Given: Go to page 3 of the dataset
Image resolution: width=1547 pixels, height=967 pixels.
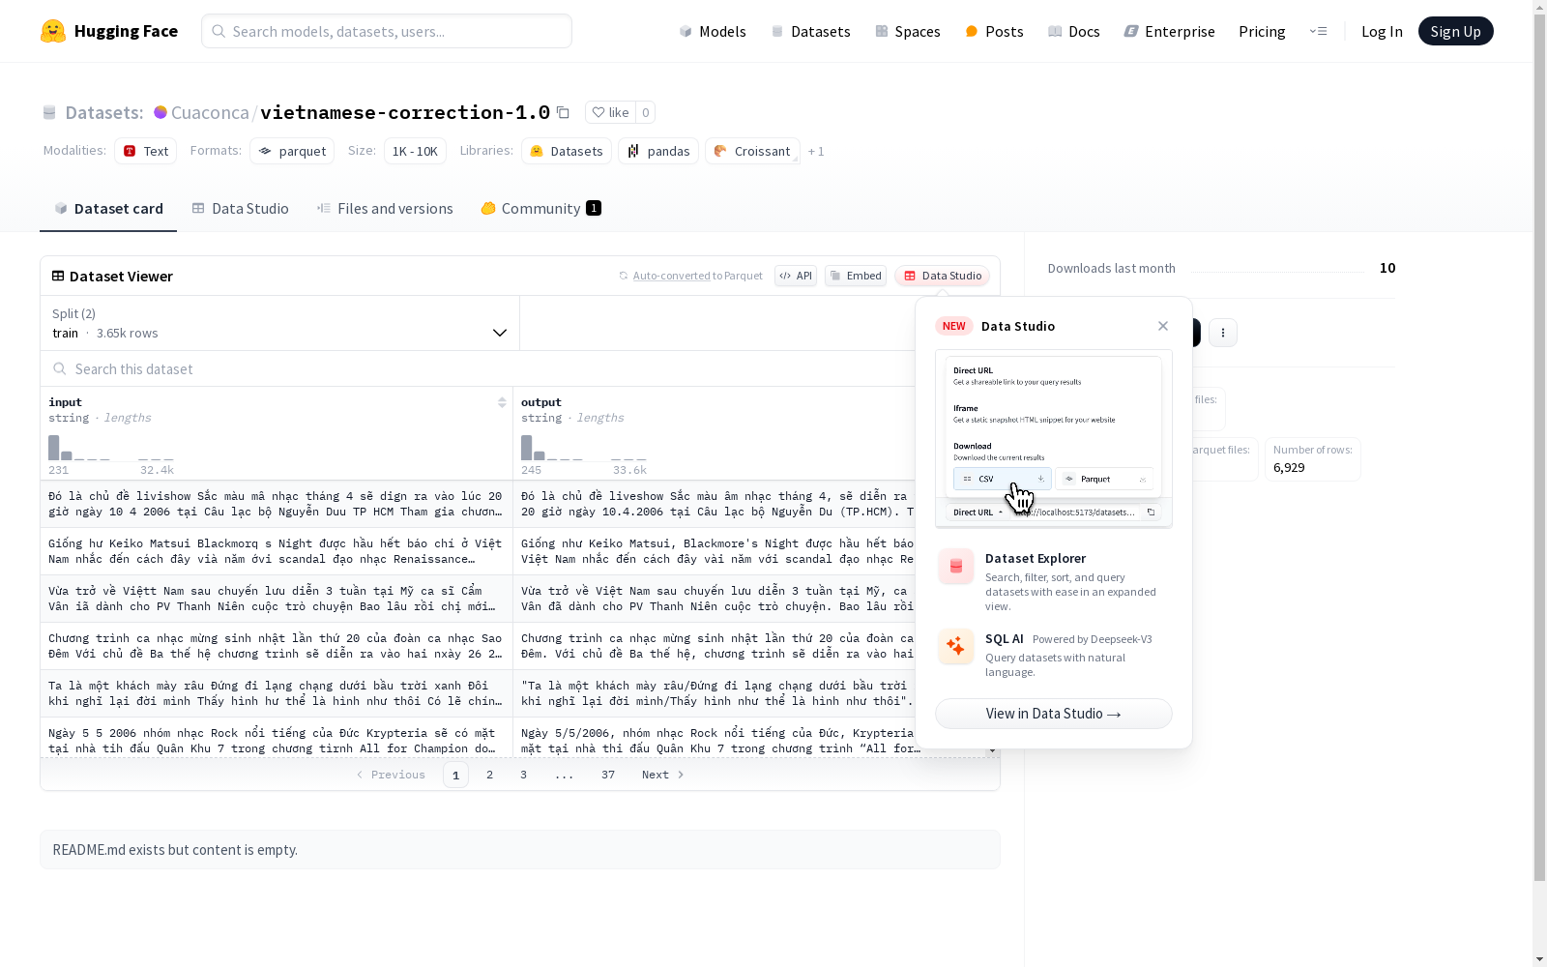Looking at the screenshot, I should [524, 775].
